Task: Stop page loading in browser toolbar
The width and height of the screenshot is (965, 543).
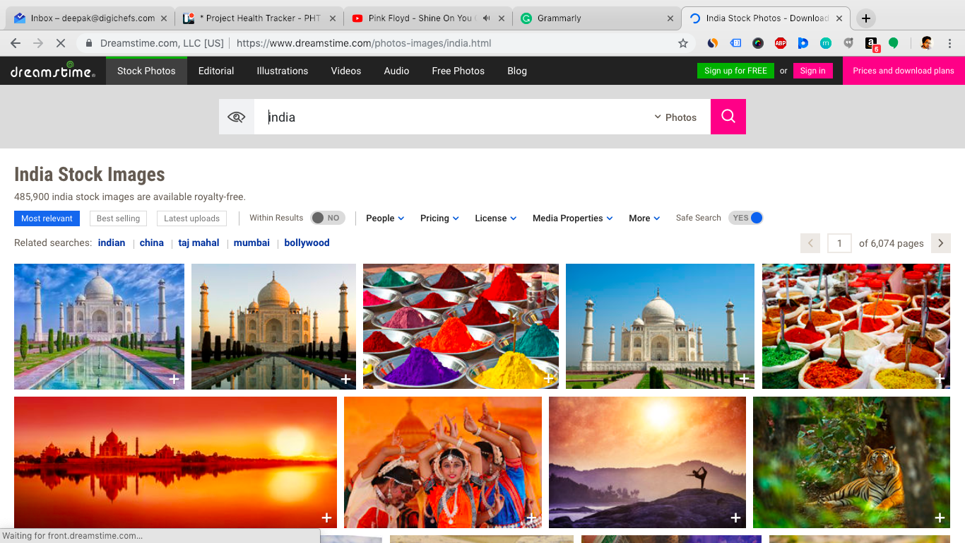Action: point(61,43)
